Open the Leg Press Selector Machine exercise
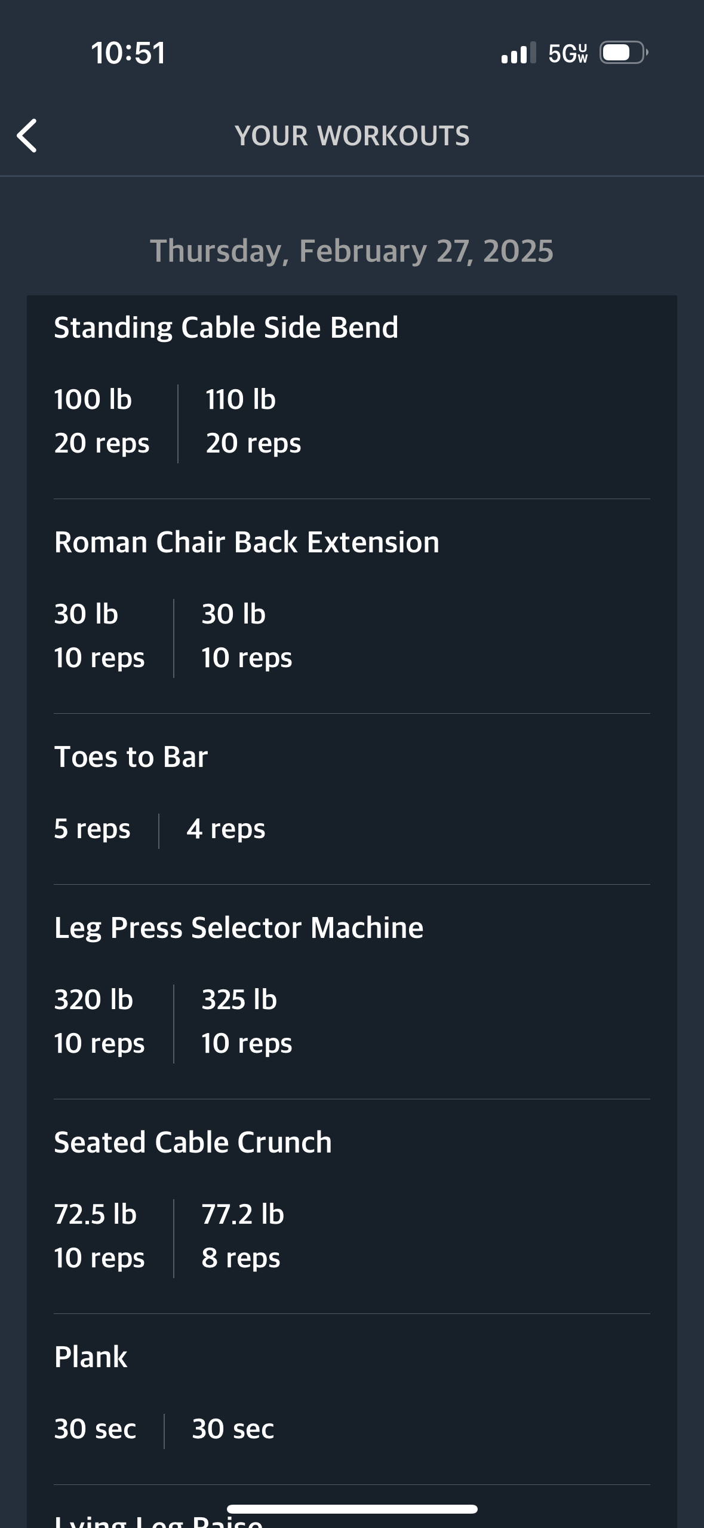 pos(239,928)
